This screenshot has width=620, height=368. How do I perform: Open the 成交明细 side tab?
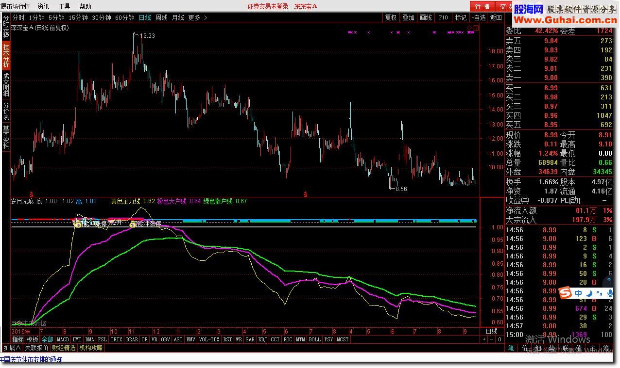click(6, 84)
